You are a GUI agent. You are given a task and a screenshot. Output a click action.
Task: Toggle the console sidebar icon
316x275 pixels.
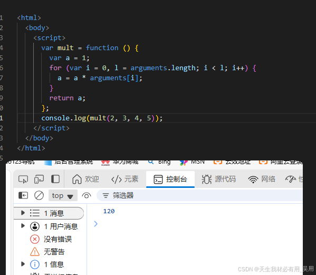point(23,195)
